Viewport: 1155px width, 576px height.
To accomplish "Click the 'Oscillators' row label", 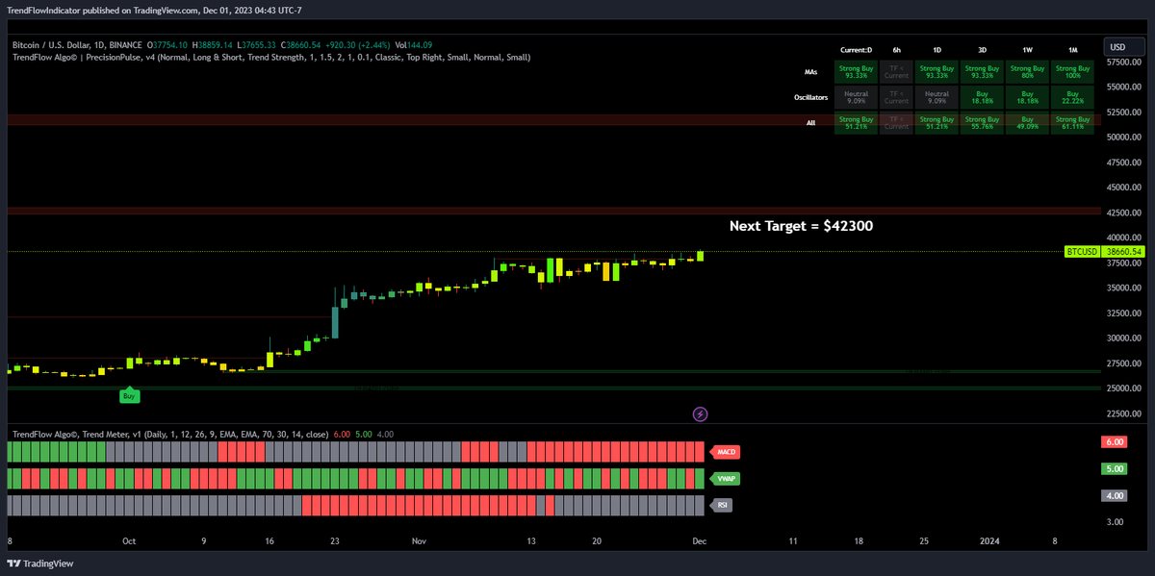I will [810, 97].
